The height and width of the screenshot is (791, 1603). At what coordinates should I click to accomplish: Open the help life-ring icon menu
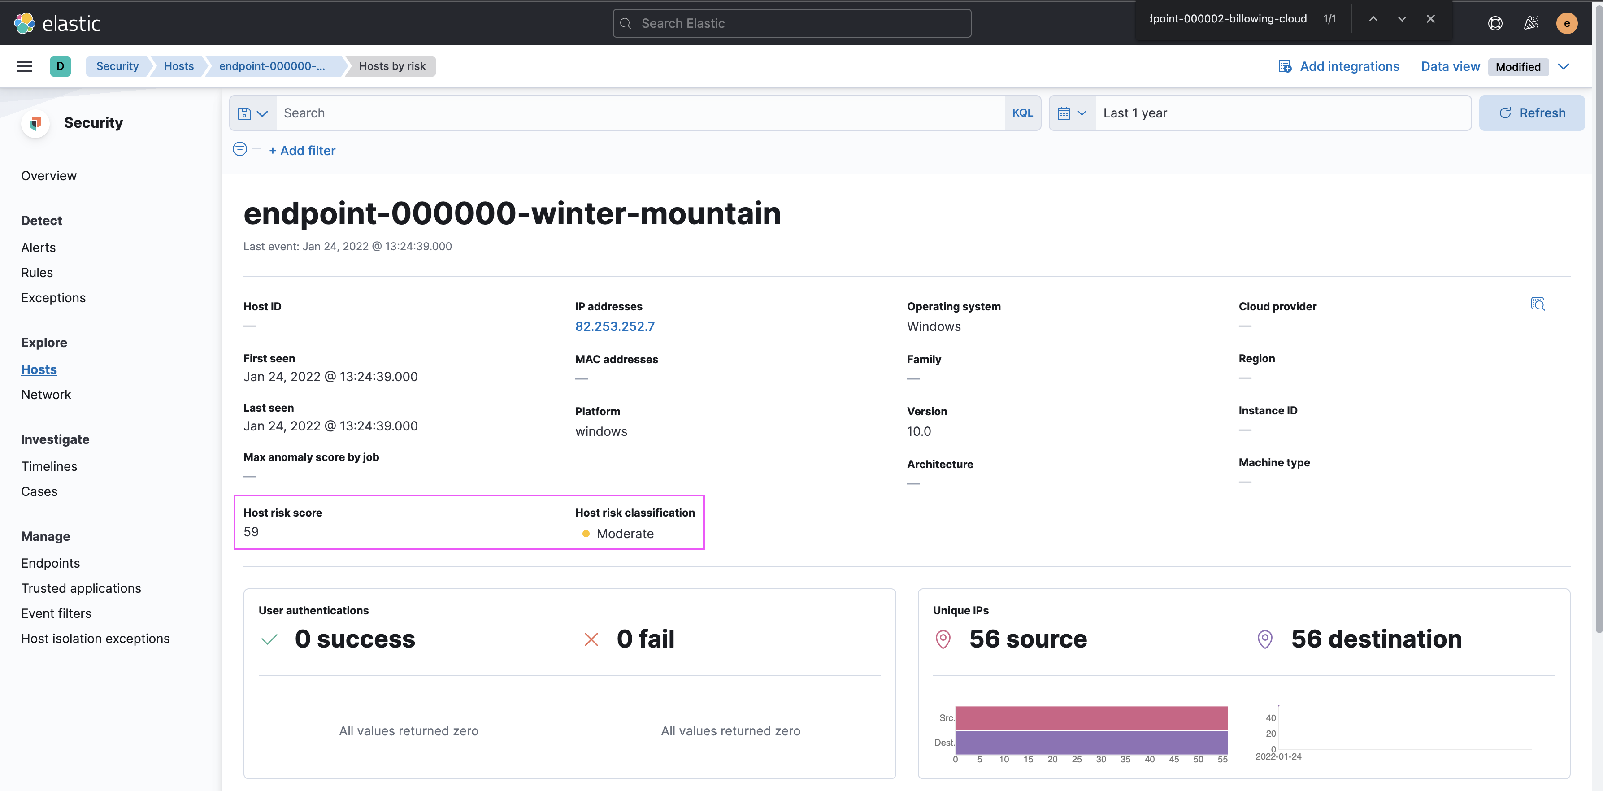1495,22
